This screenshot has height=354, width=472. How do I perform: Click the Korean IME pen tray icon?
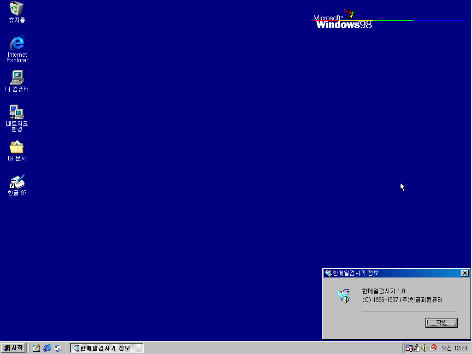click(x=417, y=348)
